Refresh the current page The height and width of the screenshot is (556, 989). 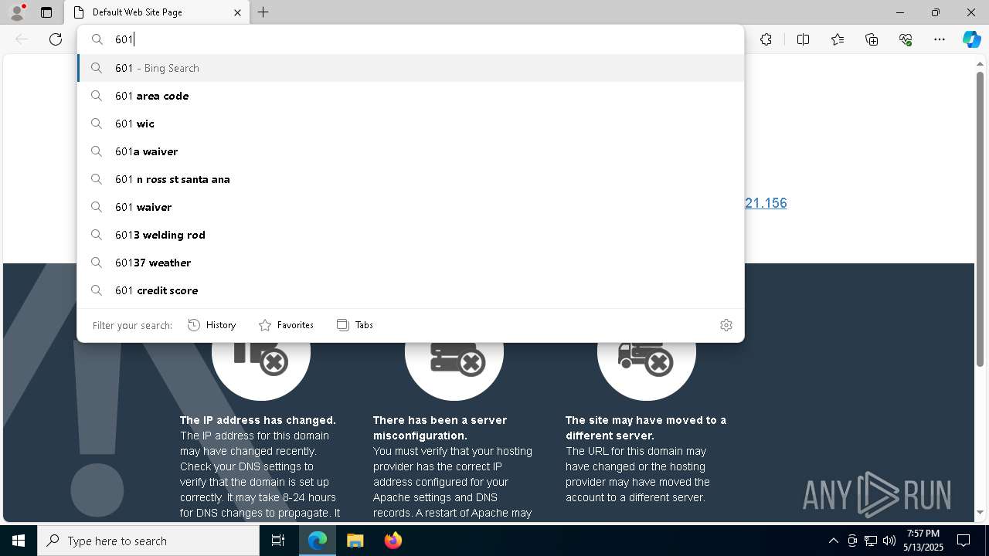coord(56,39)
